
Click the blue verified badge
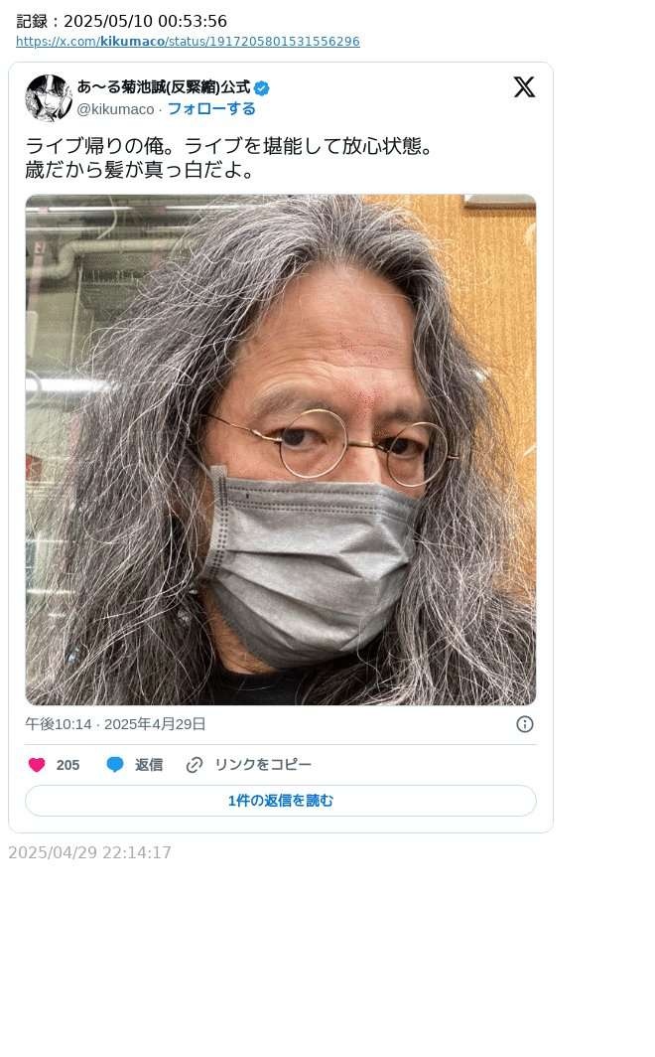[x=262, y=87]
